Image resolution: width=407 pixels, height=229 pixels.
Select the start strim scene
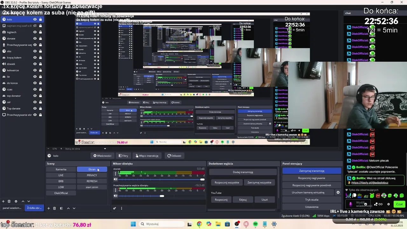[x=92, y=187]
